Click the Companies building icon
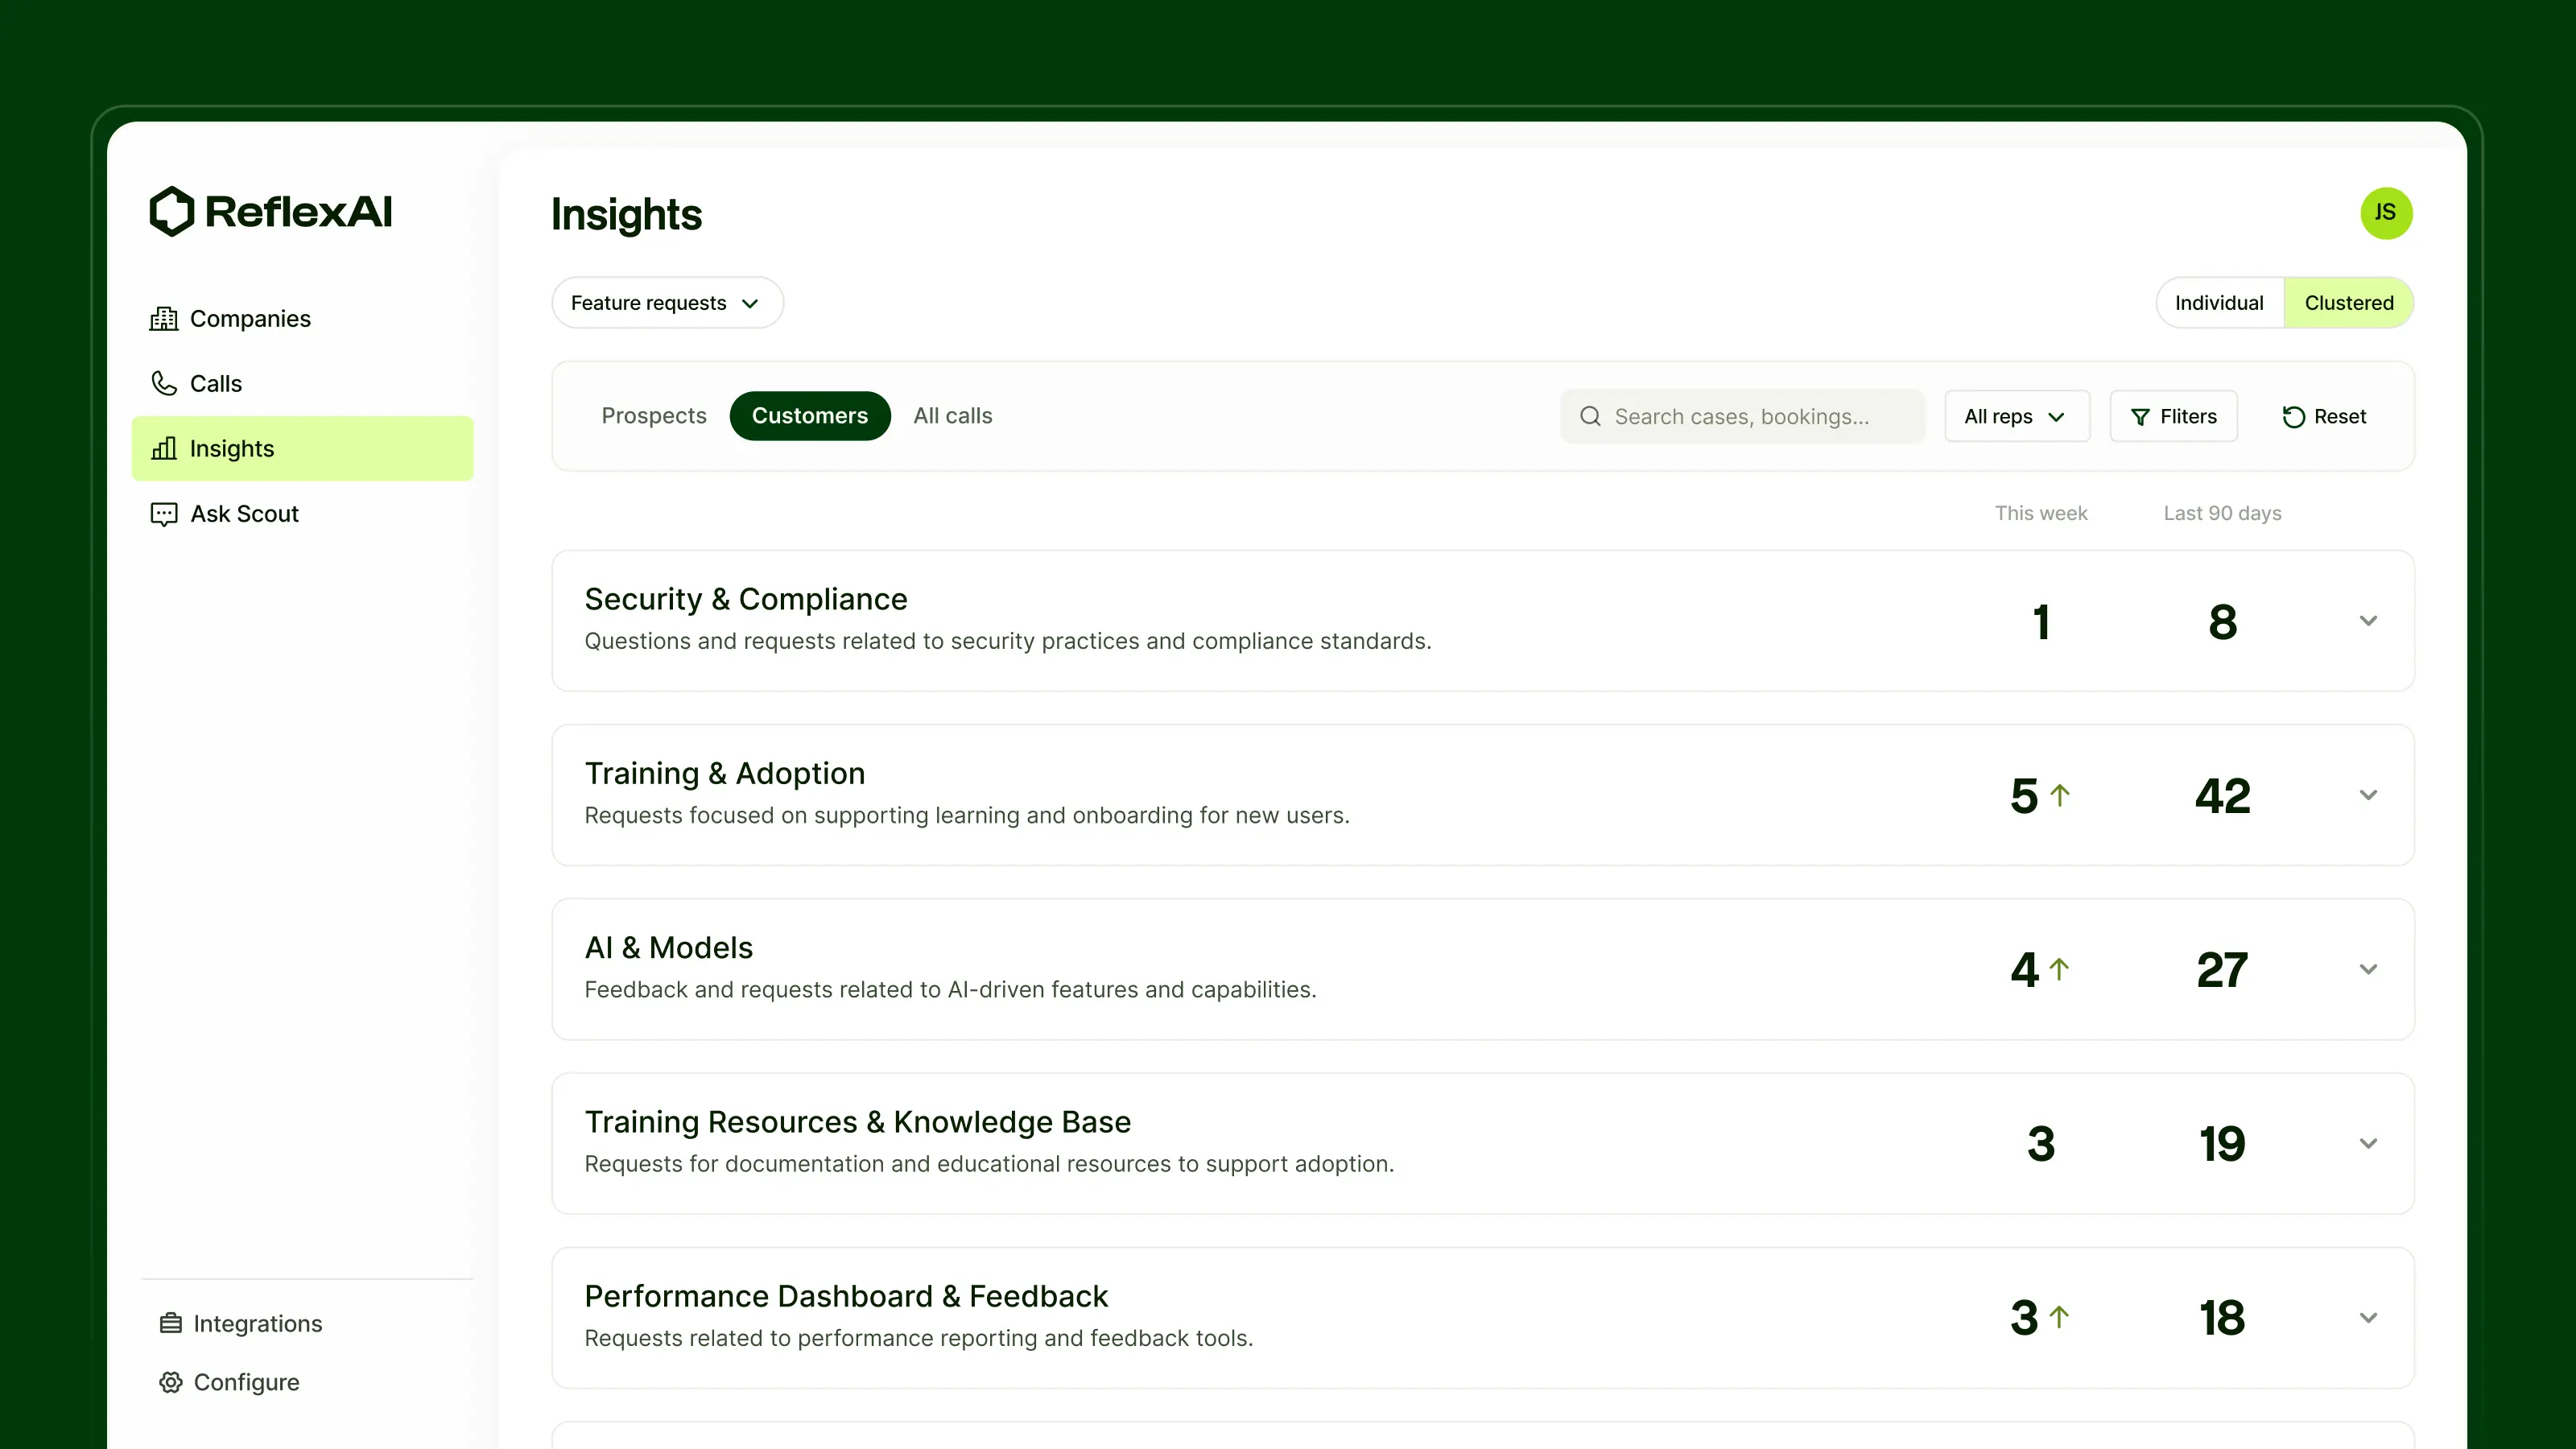 (163, 318)
